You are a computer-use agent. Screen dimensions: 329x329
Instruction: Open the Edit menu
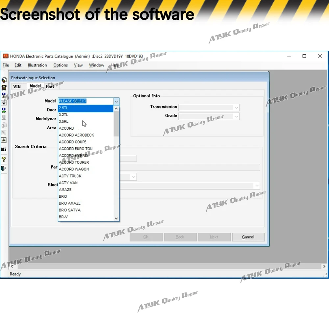[18, 65]
